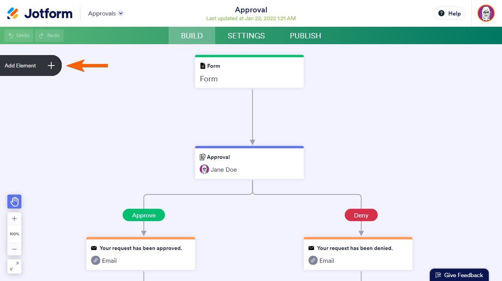Viewport: 502px width, 281px height.
Task: Open the Give Feedback button
Action: (459, 275)
